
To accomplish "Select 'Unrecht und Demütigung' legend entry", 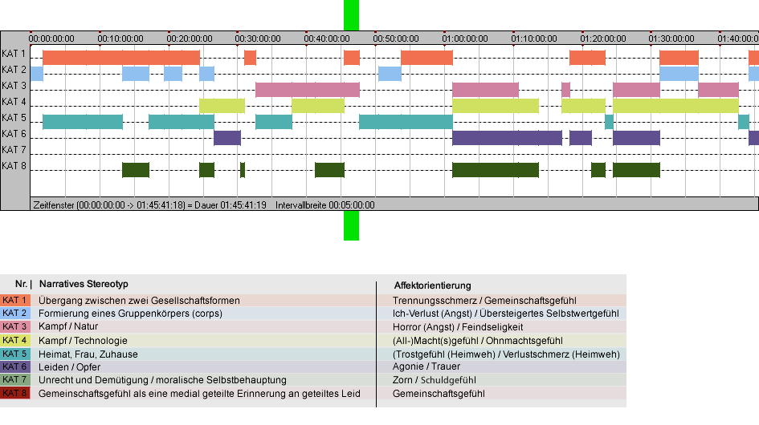I will click(162, 380).
